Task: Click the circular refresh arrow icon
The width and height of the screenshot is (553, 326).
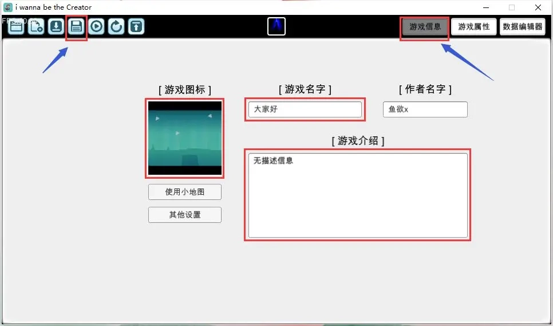Action: coord(116,26)
